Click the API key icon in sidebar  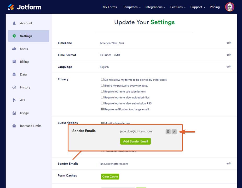pyautogui.click(x=14, y=100)
